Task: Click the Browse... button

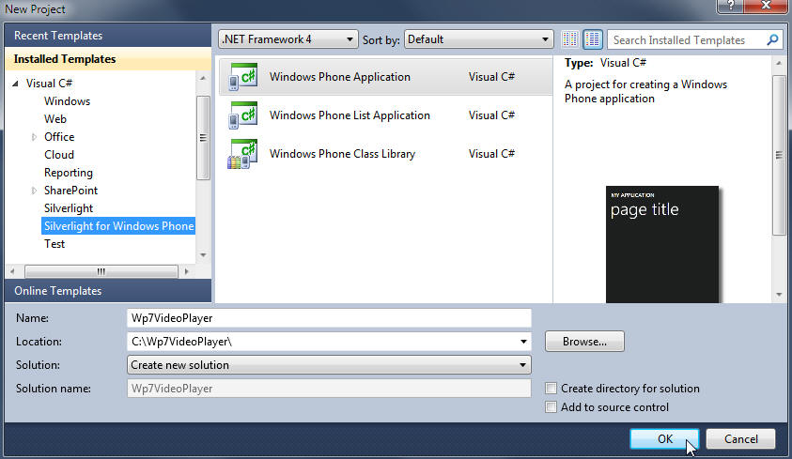Action: coord(584,342)
